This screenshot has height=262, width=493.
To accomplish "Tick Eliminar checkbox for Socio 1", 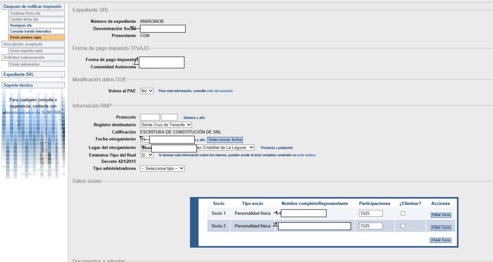I will 403,213.
